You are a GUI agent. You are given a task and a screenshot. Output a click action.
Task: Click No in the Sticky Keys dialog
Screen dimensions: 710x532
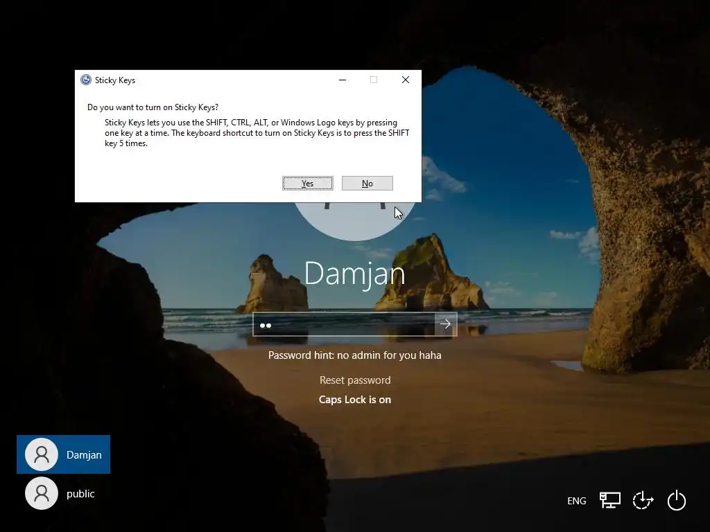(x=367, y=183)
